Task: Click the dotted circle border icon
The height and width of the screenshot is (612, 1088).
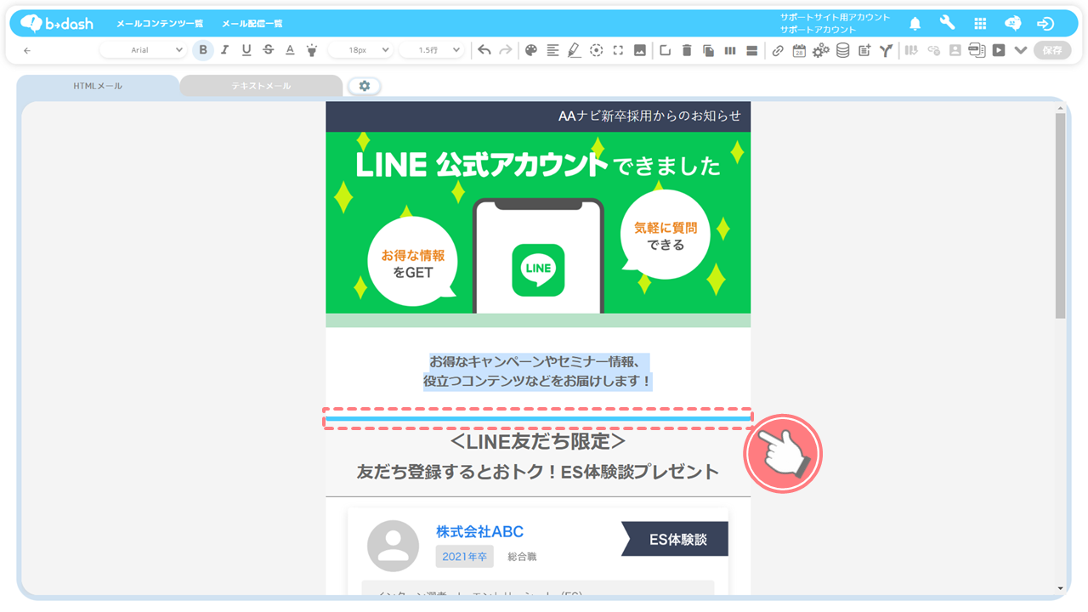Action: click(597, 50)
